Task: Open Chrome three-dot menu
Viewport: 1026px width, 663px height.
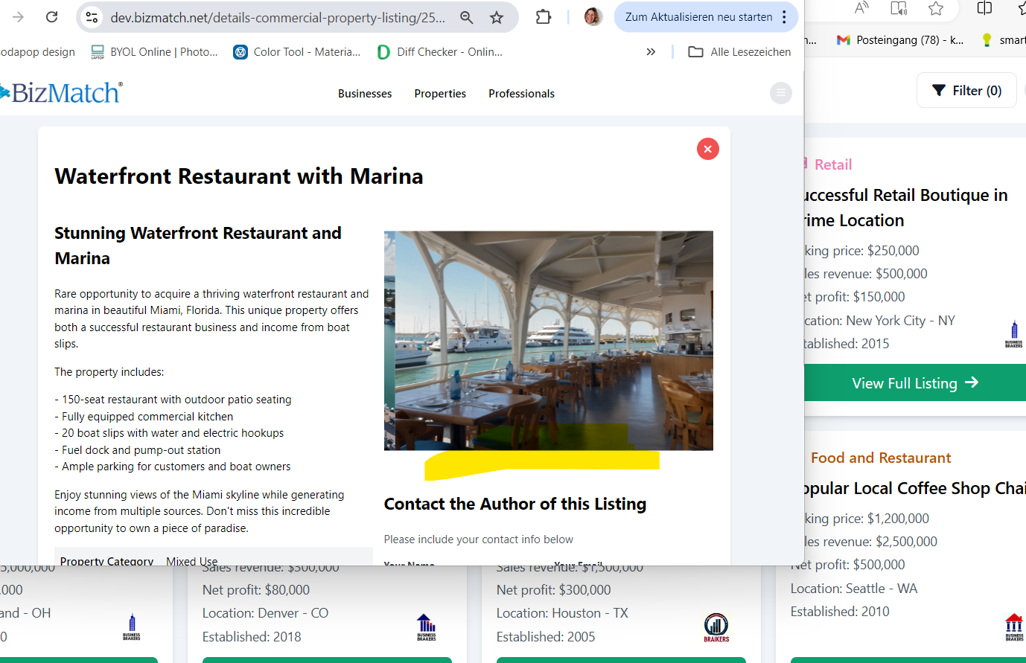Action: click(x=784, y=17)
